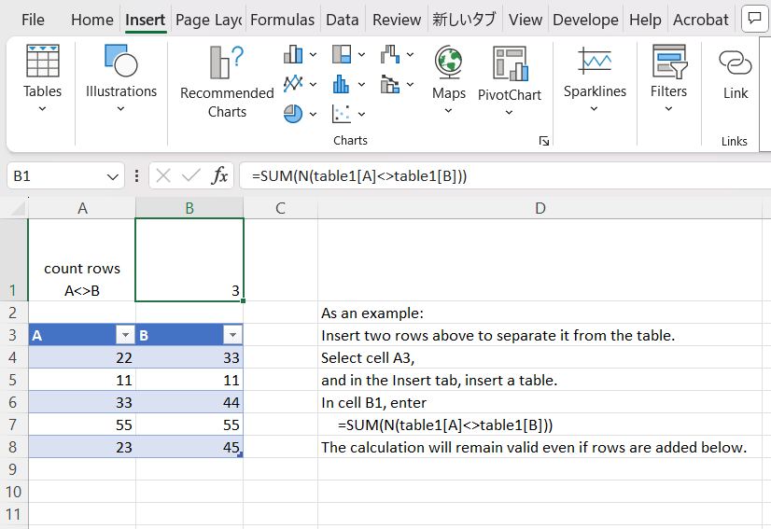Switch to the Formulas tab
Screen dimensions: 771x529
[282, 20]
